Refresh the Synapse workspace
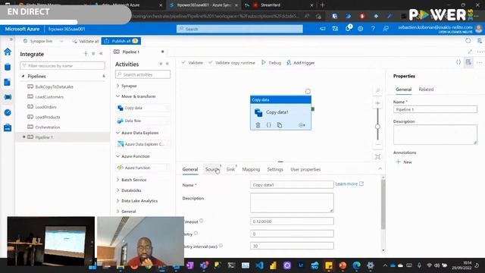Screen dimensions: 485x273 pos(468,41)
